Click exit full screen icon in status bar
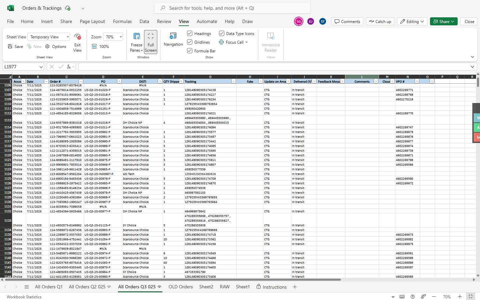 [x=471, y=296]
